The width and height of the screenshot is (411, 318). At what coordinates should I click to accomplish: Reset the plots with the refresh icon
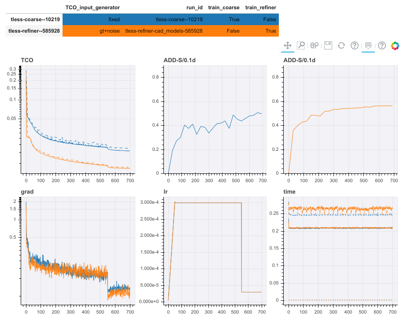pyautogui.click(x=341, y=45)
